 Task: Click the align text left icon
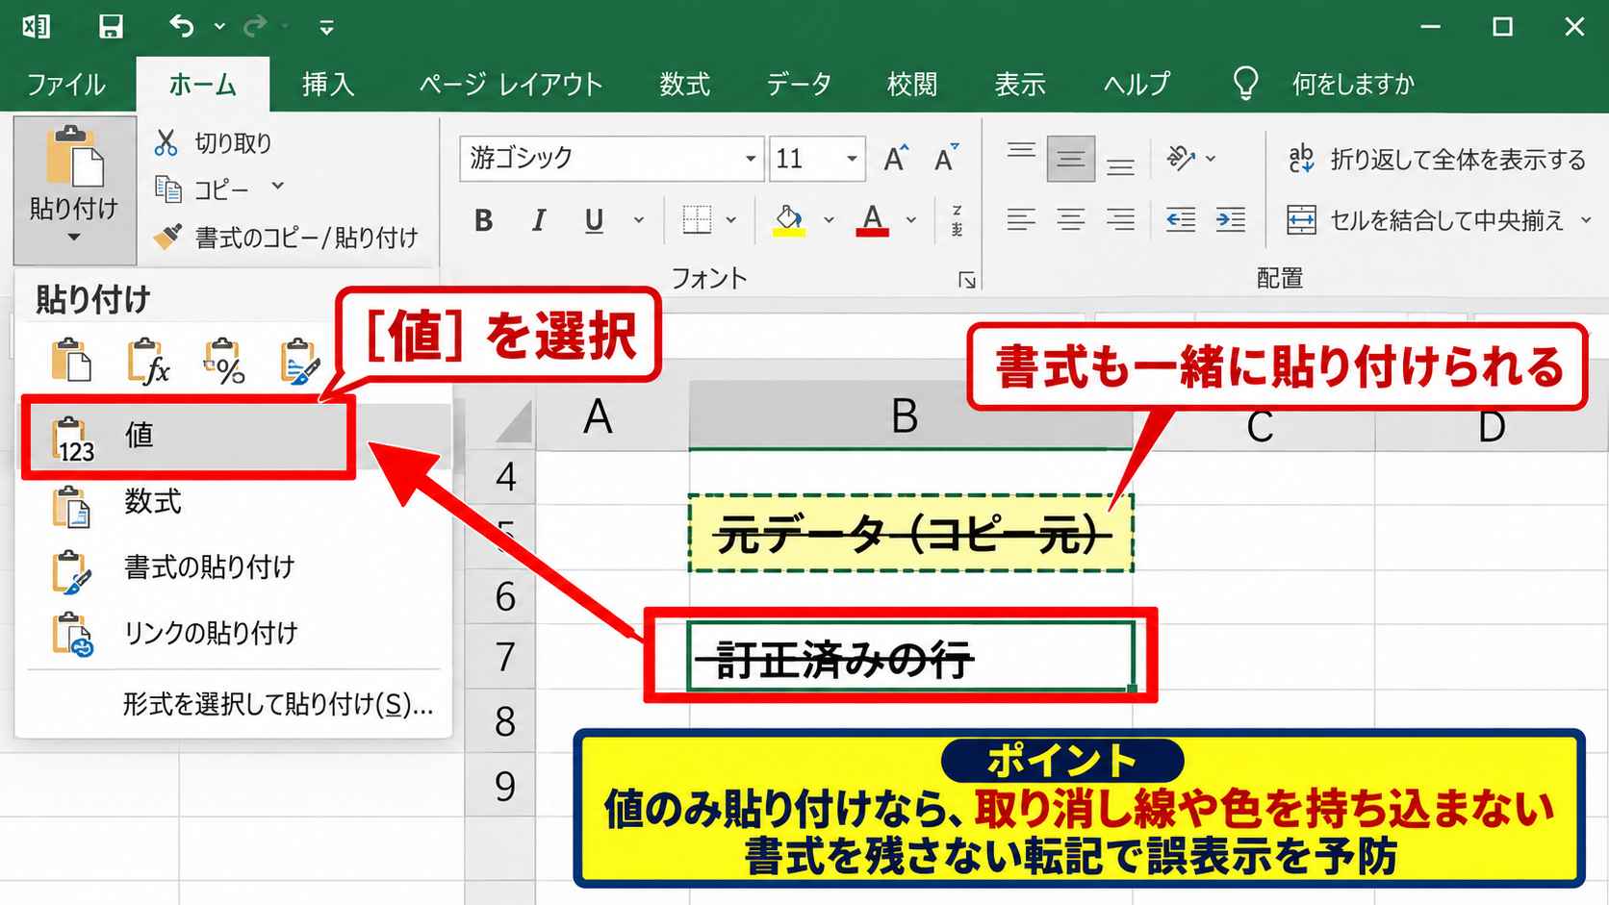pyautogui.click(x=1021, y=220)
